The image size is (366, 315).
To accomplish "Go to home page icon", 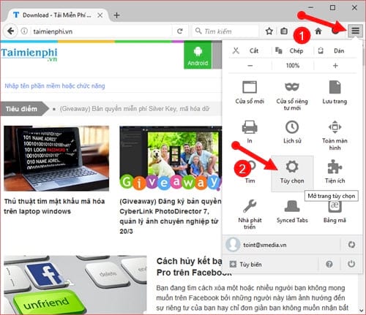I will [x=318, y=31].
